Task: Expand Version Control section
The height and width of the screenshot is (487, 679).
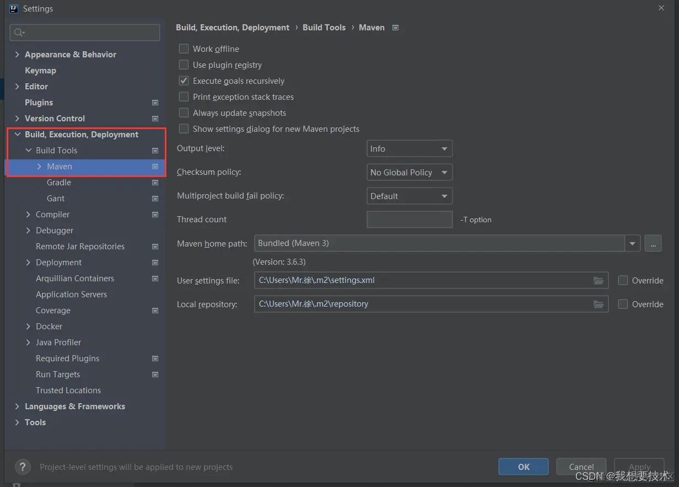Action: pos(17,118)
